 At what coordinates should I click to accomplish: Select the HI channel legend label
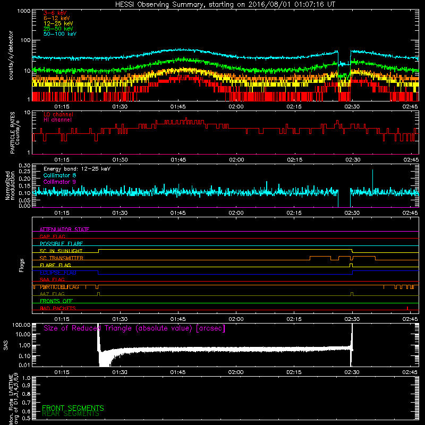click(57, 120)
